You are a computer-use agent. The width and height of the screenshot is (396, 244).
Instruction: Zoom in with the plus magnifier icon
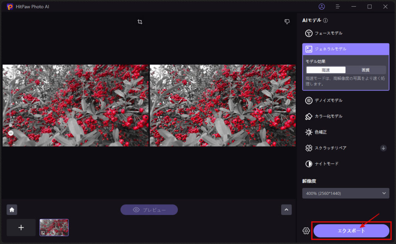pyautogui.click(x=10, y=77)
